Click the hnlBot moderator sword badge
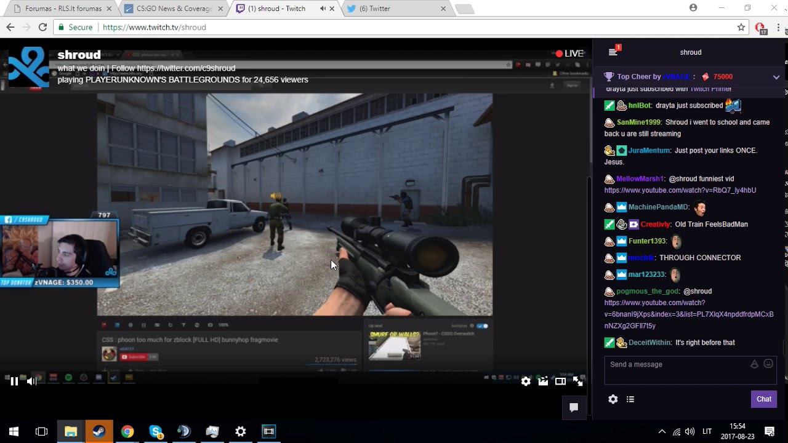Screen dimensions: 788x443 click(609, 106)
